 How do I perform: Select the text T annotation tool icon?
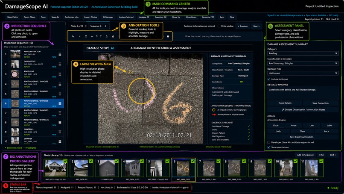coord(101,36)
